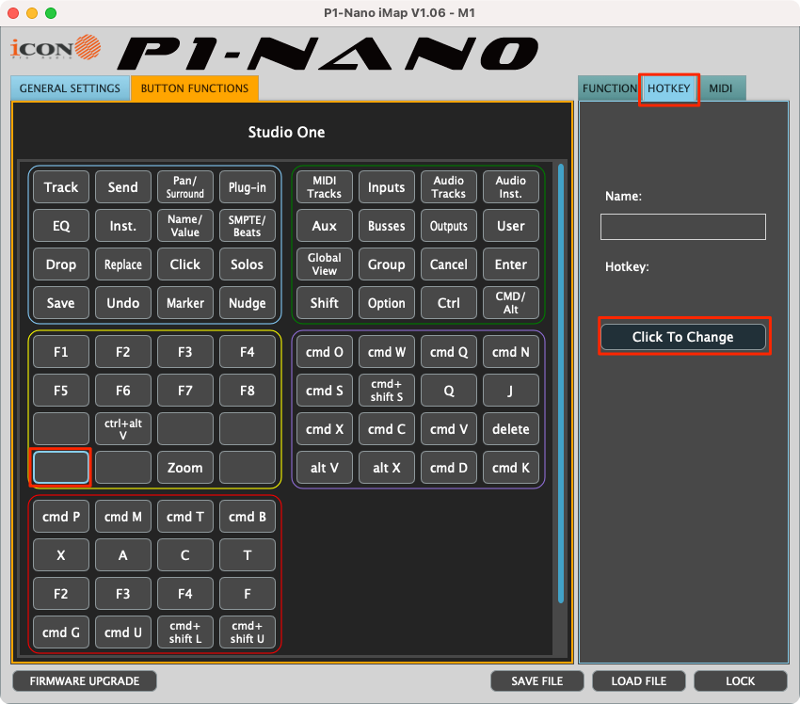
Task: Click the SMPTE/Beats button
Action: (248, 226)
